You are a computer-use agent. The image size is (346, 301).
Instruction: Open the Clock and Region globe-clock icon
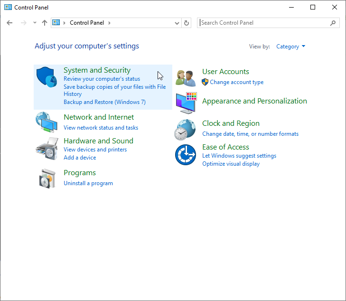coord(185,130)
